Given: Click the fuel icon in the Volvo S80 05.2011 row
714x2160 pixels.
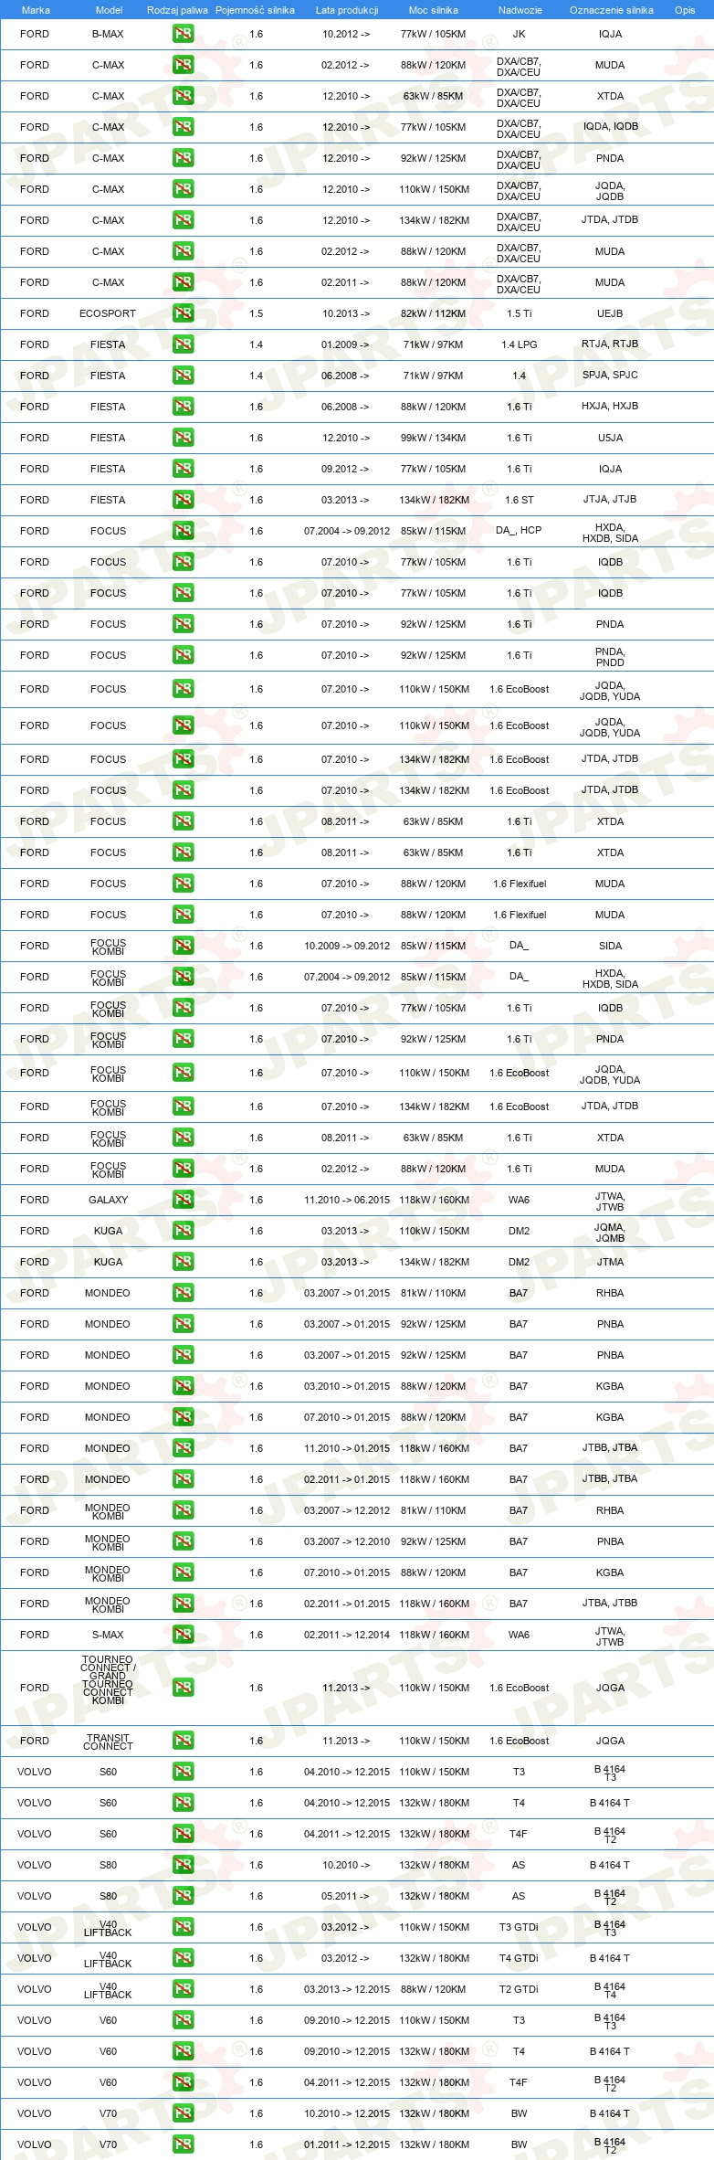Looking at the screenshot, I should pyautogui.click(x=184, y=1896).
